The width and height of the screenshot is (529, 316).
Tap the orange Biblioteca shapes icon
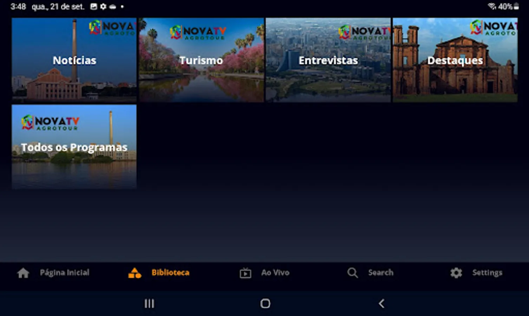click(x=135, y=273)
